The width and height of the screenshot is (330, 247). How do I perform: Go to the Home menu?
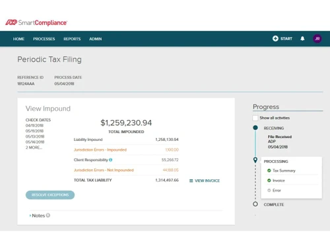pyautogui.click(x=18, y=39)
